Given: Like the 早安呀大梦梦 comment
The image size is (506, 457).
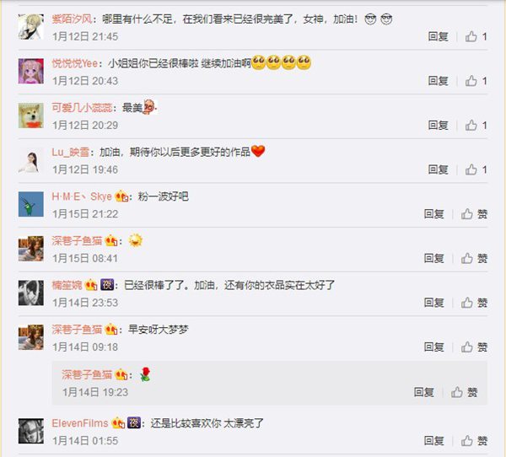Looking at the screenshot, I should click(474, 347).
